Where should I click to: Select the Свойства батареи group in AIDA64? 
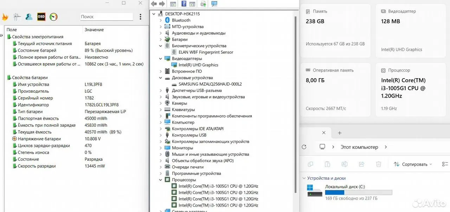(x=30, y=78)
